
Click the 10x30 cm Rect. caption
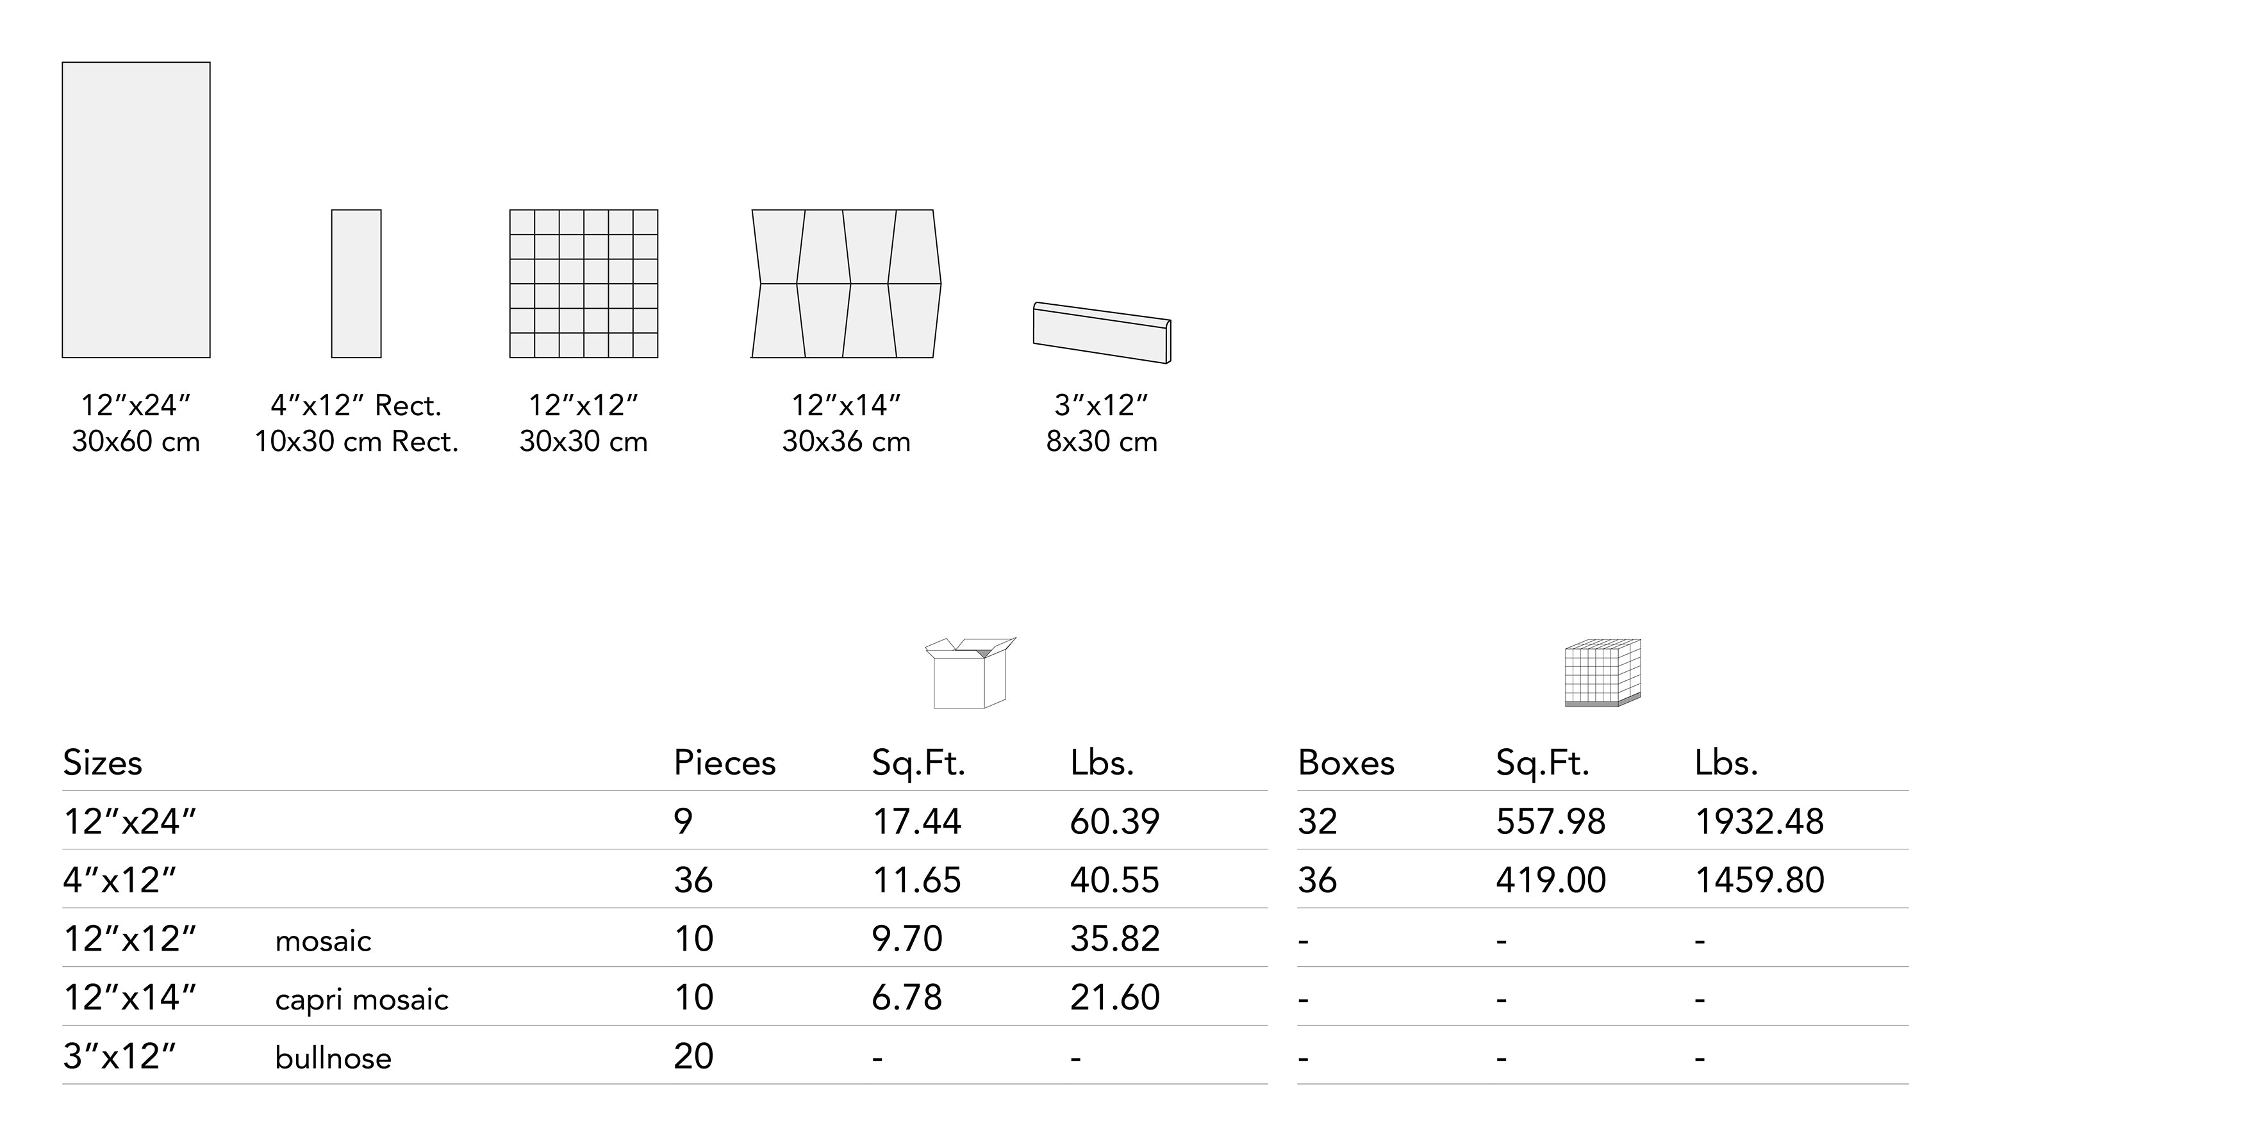tap(356, 442)
